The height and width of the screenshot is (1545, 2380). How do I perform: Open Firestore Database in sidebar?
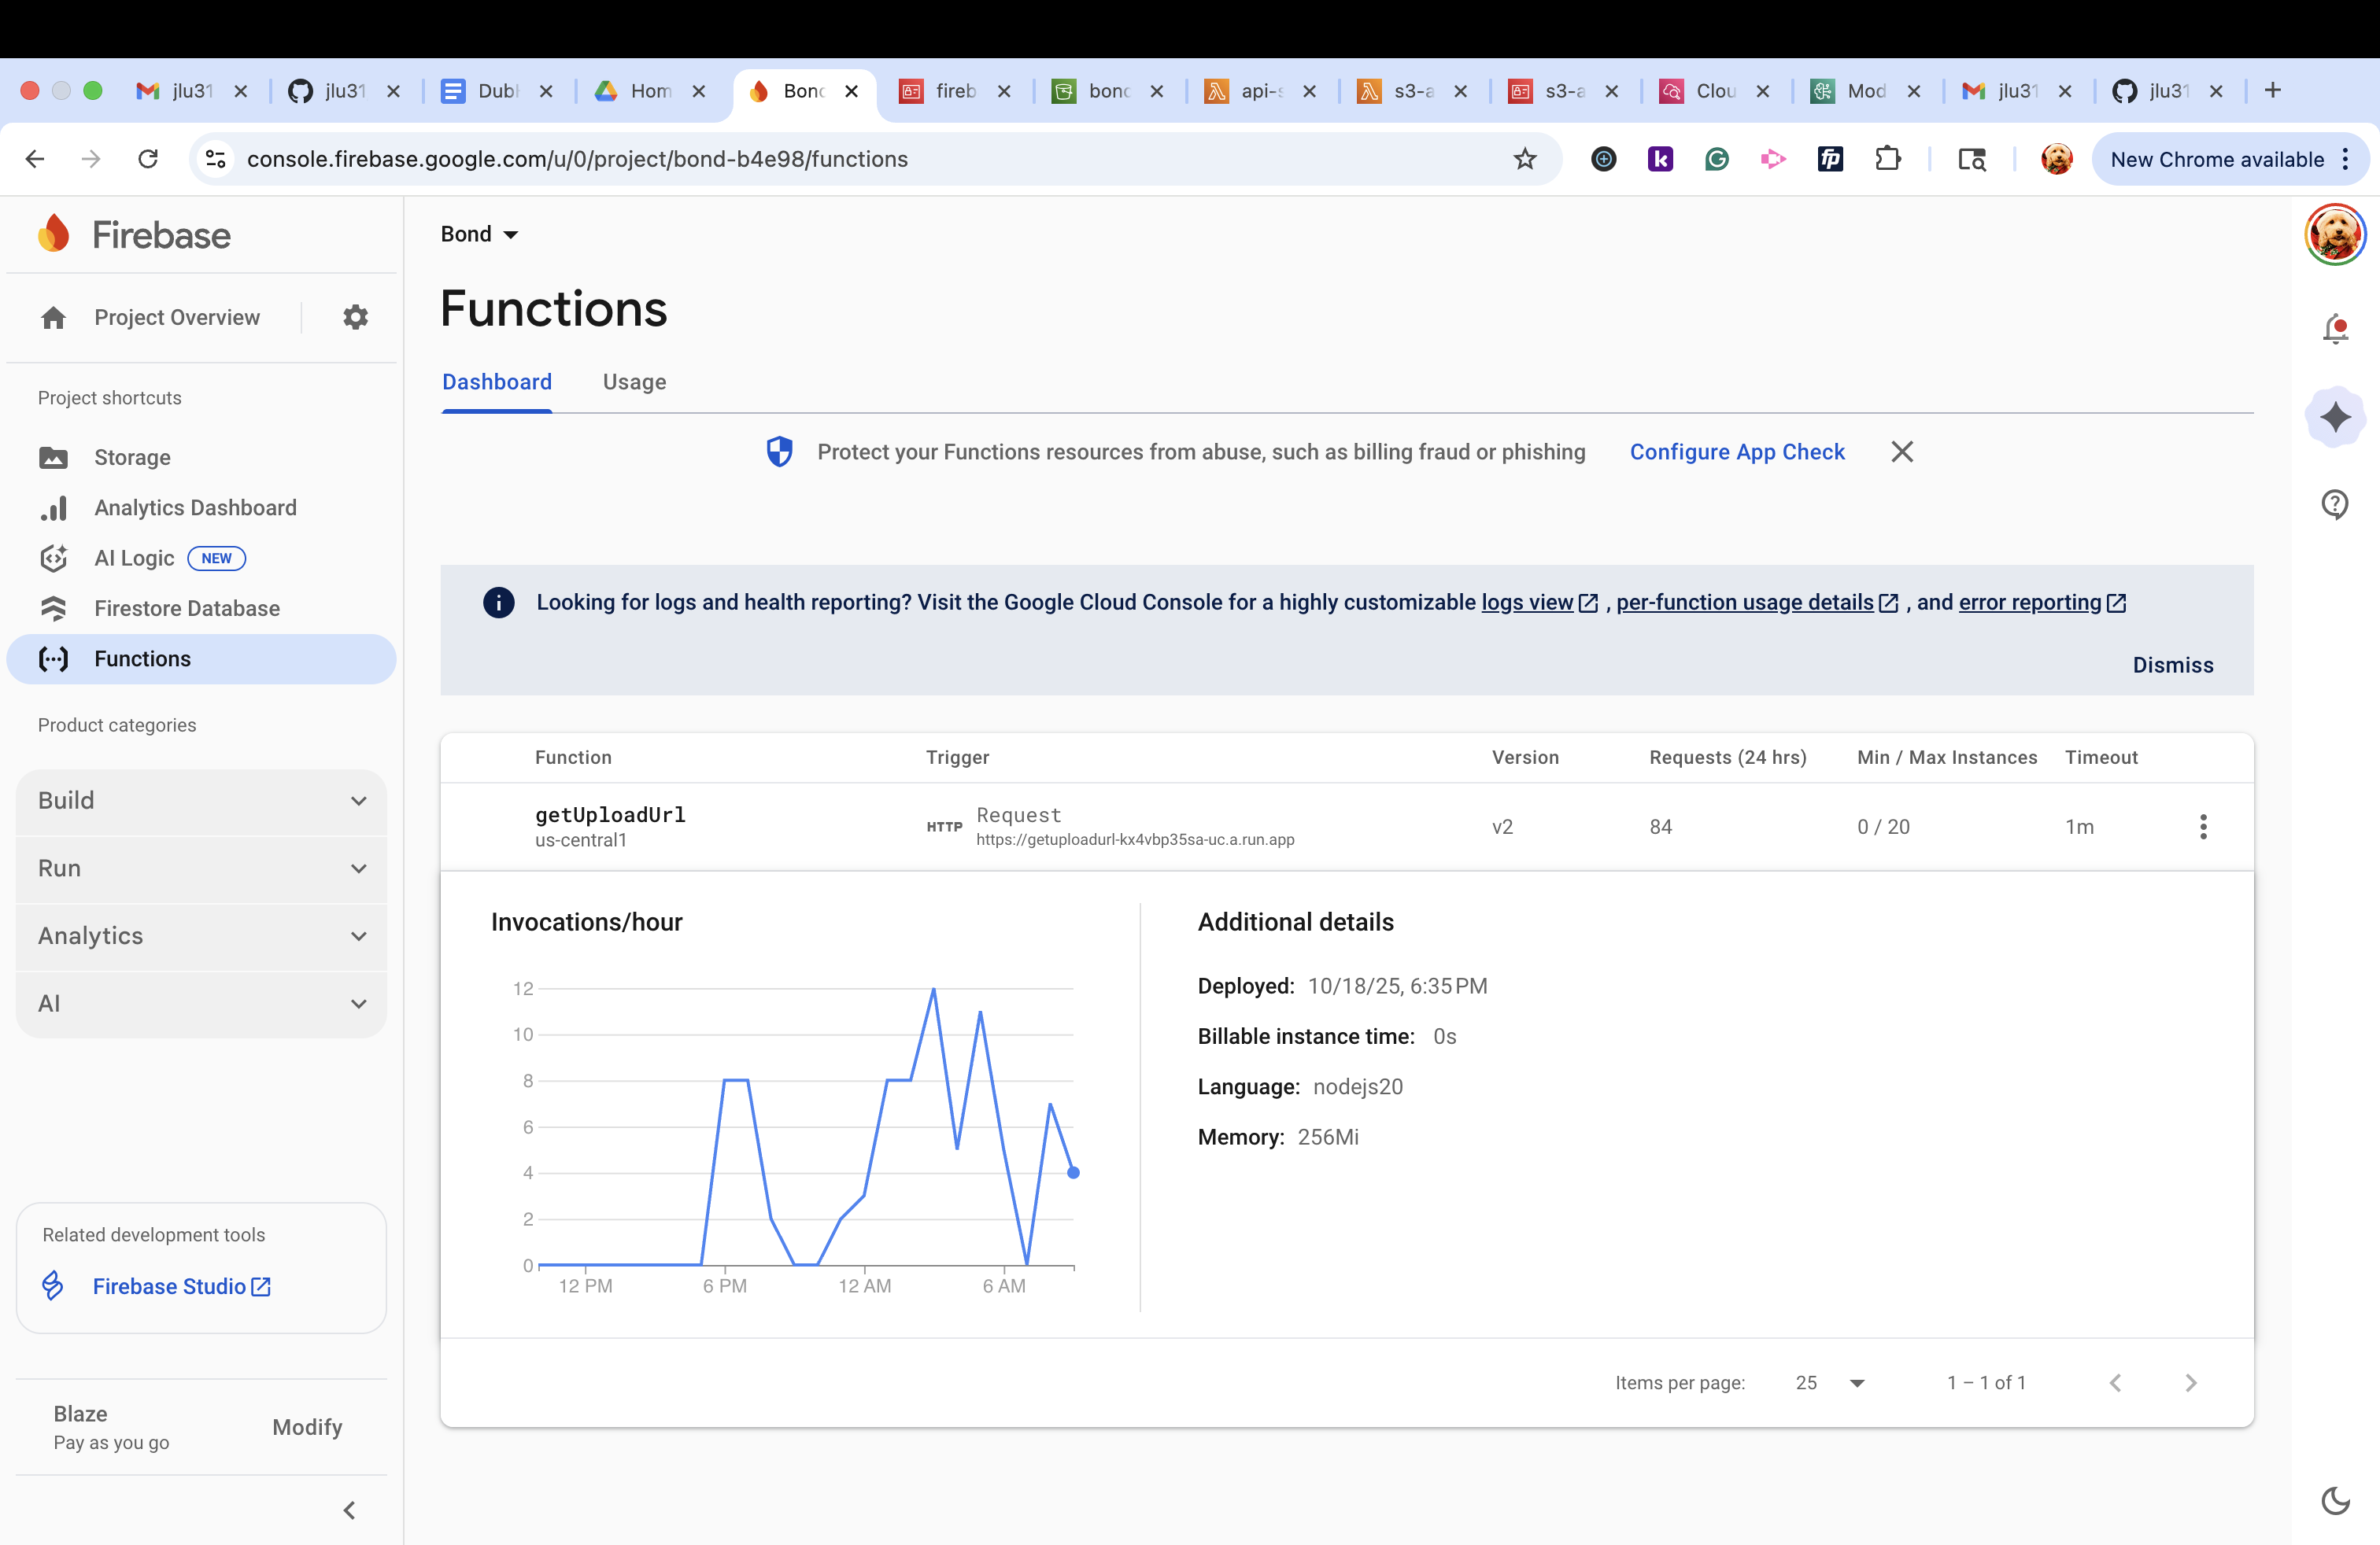pos(187,607)
